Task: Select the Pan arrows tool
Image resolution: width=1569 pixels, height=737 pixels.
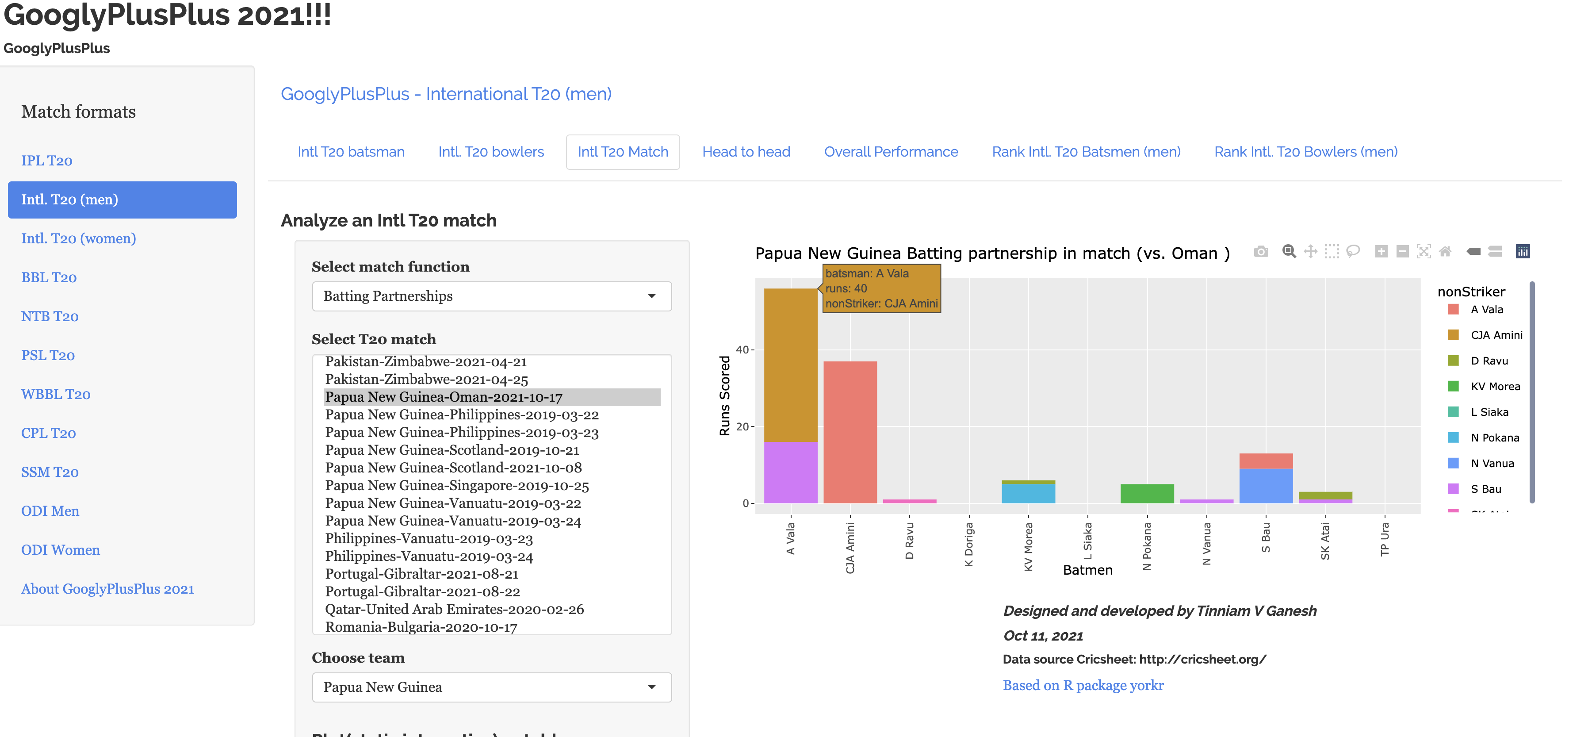Action: click(x=1310, y=252)
